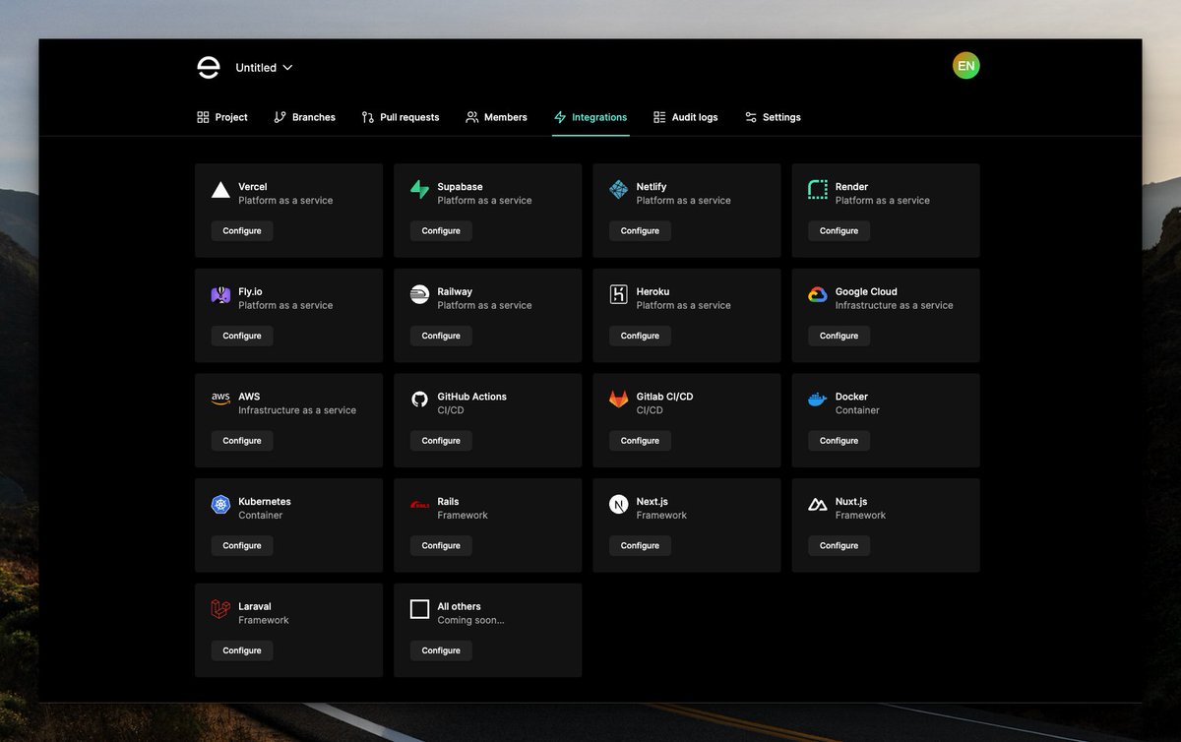Click the Vercel triangle logo
The width and height of the screenshot is (1181, 742).
click(220, 190)
